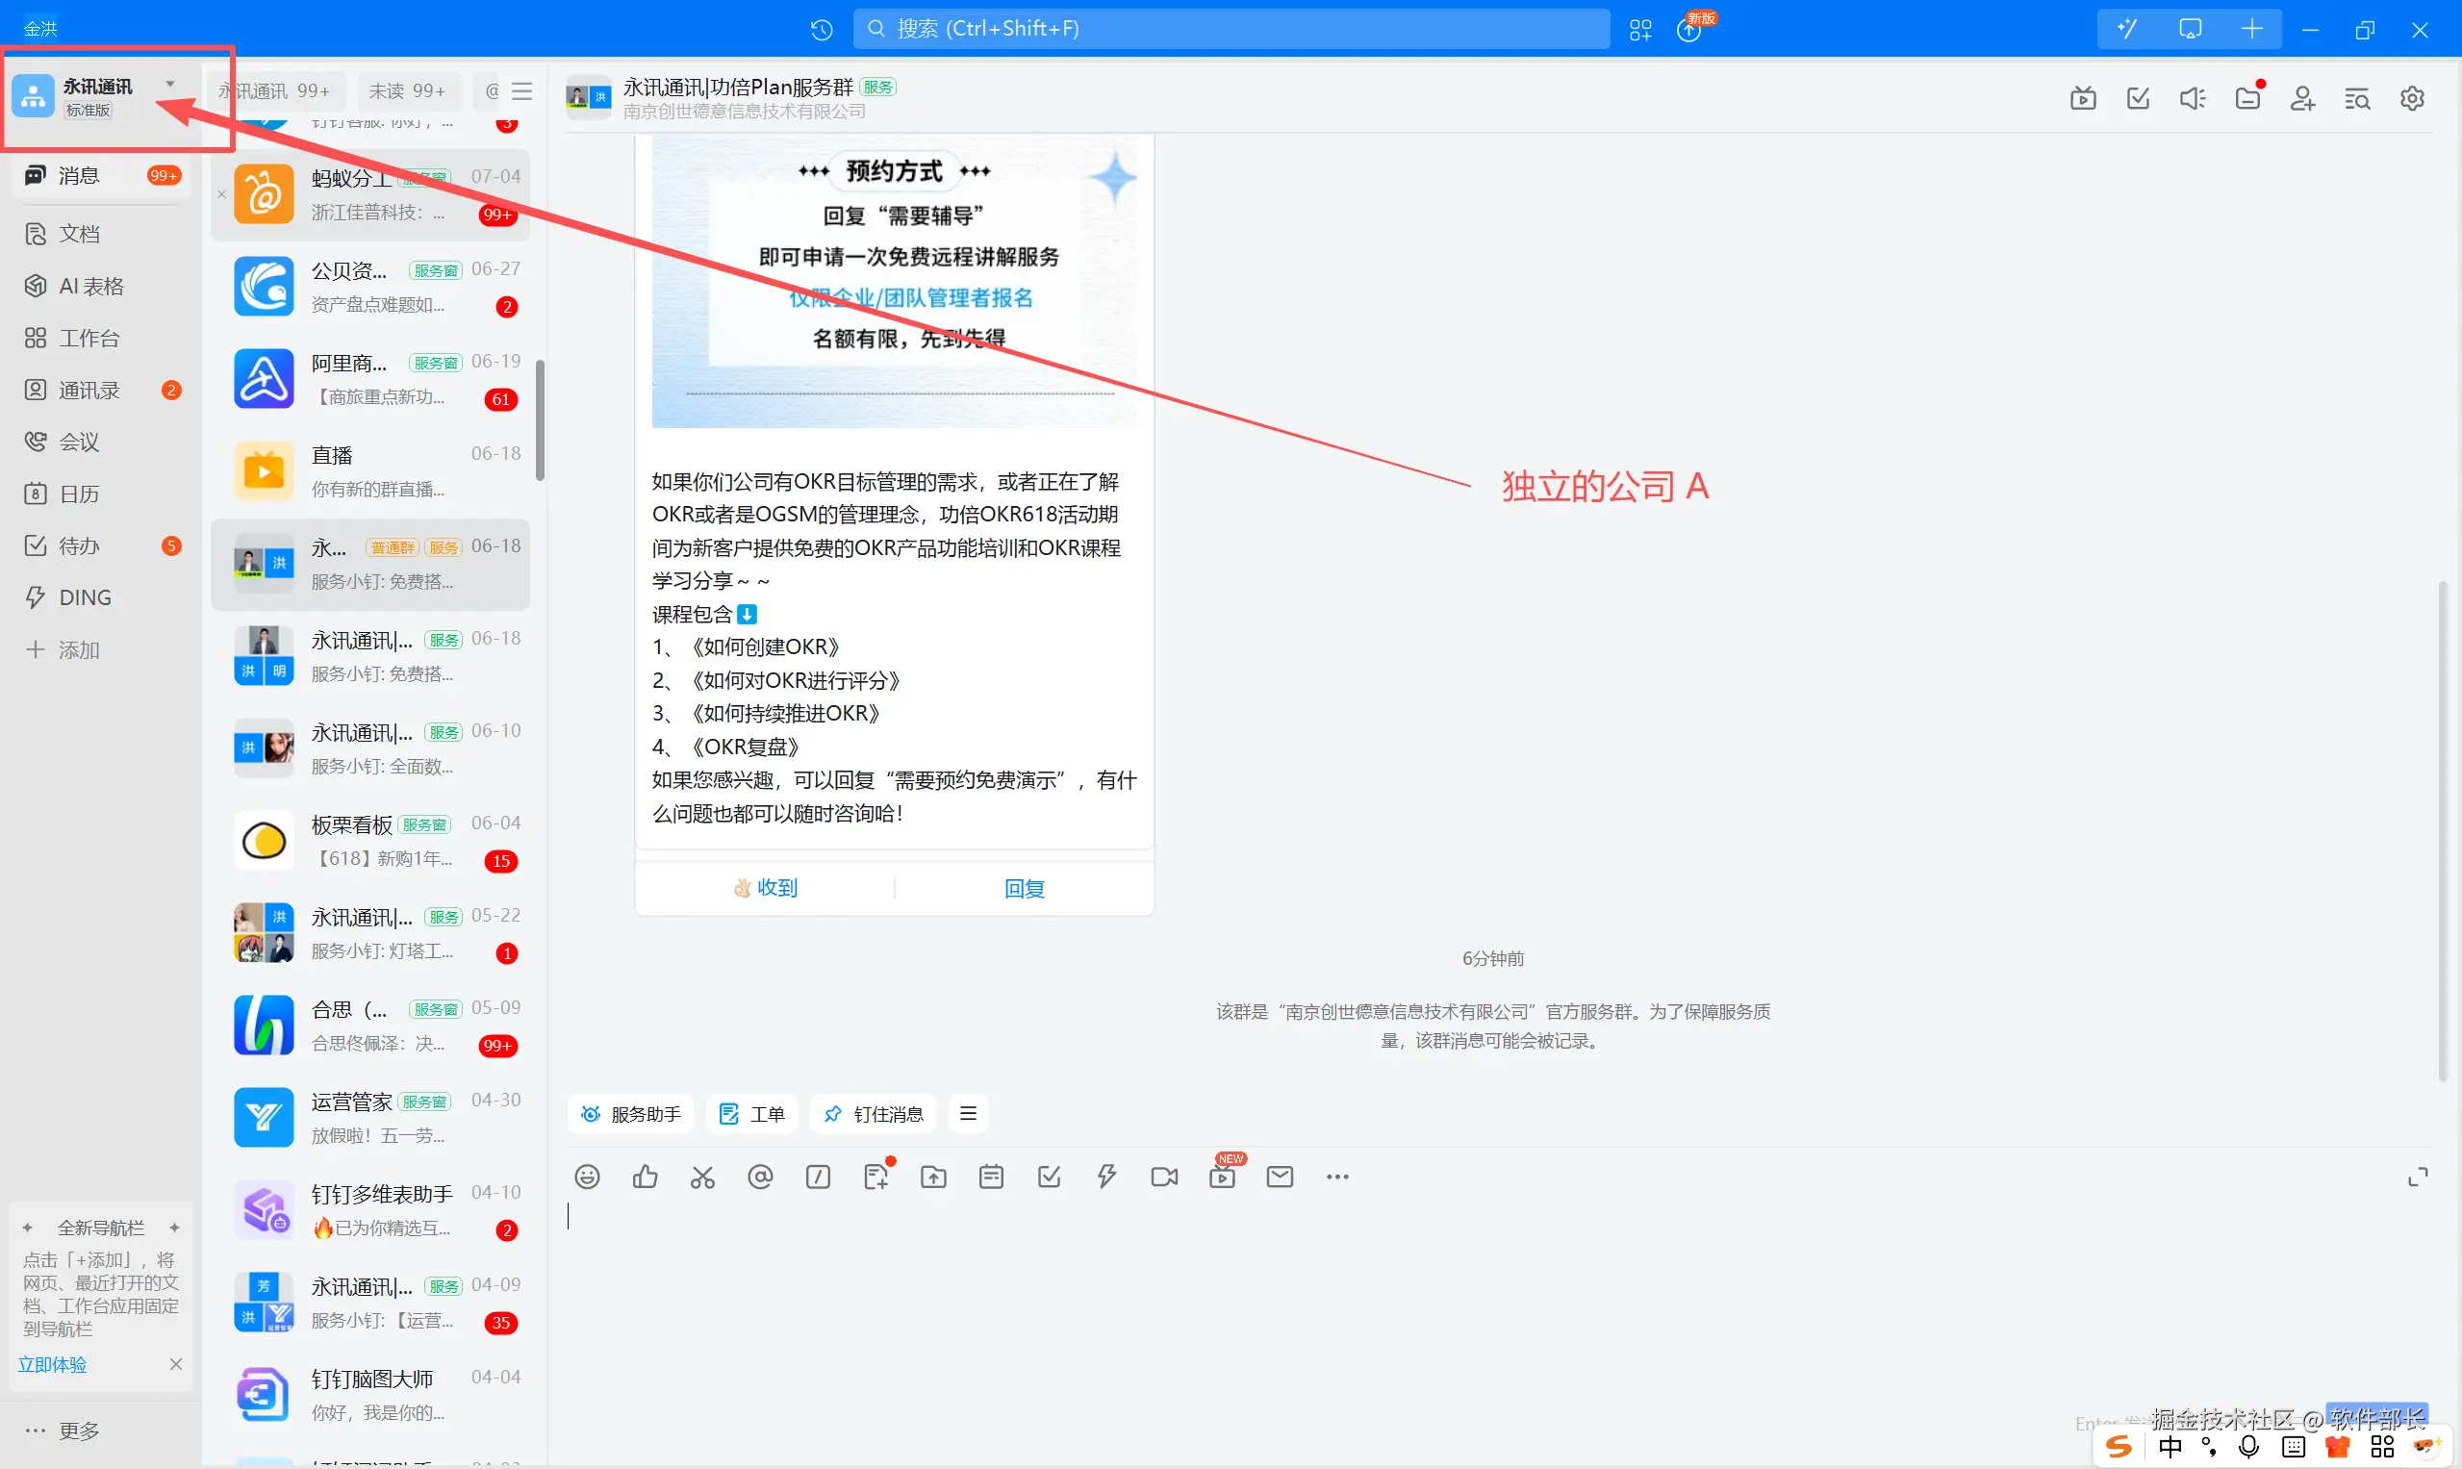Image resolution: width=2462 pixels, height=1469 pixels.
Task: Expand the 永讯通讯 organization switcher dropdown
Action: (170, 85)
